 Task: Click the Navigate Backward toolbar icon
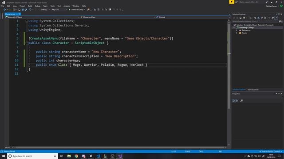[x=5, y=10]
